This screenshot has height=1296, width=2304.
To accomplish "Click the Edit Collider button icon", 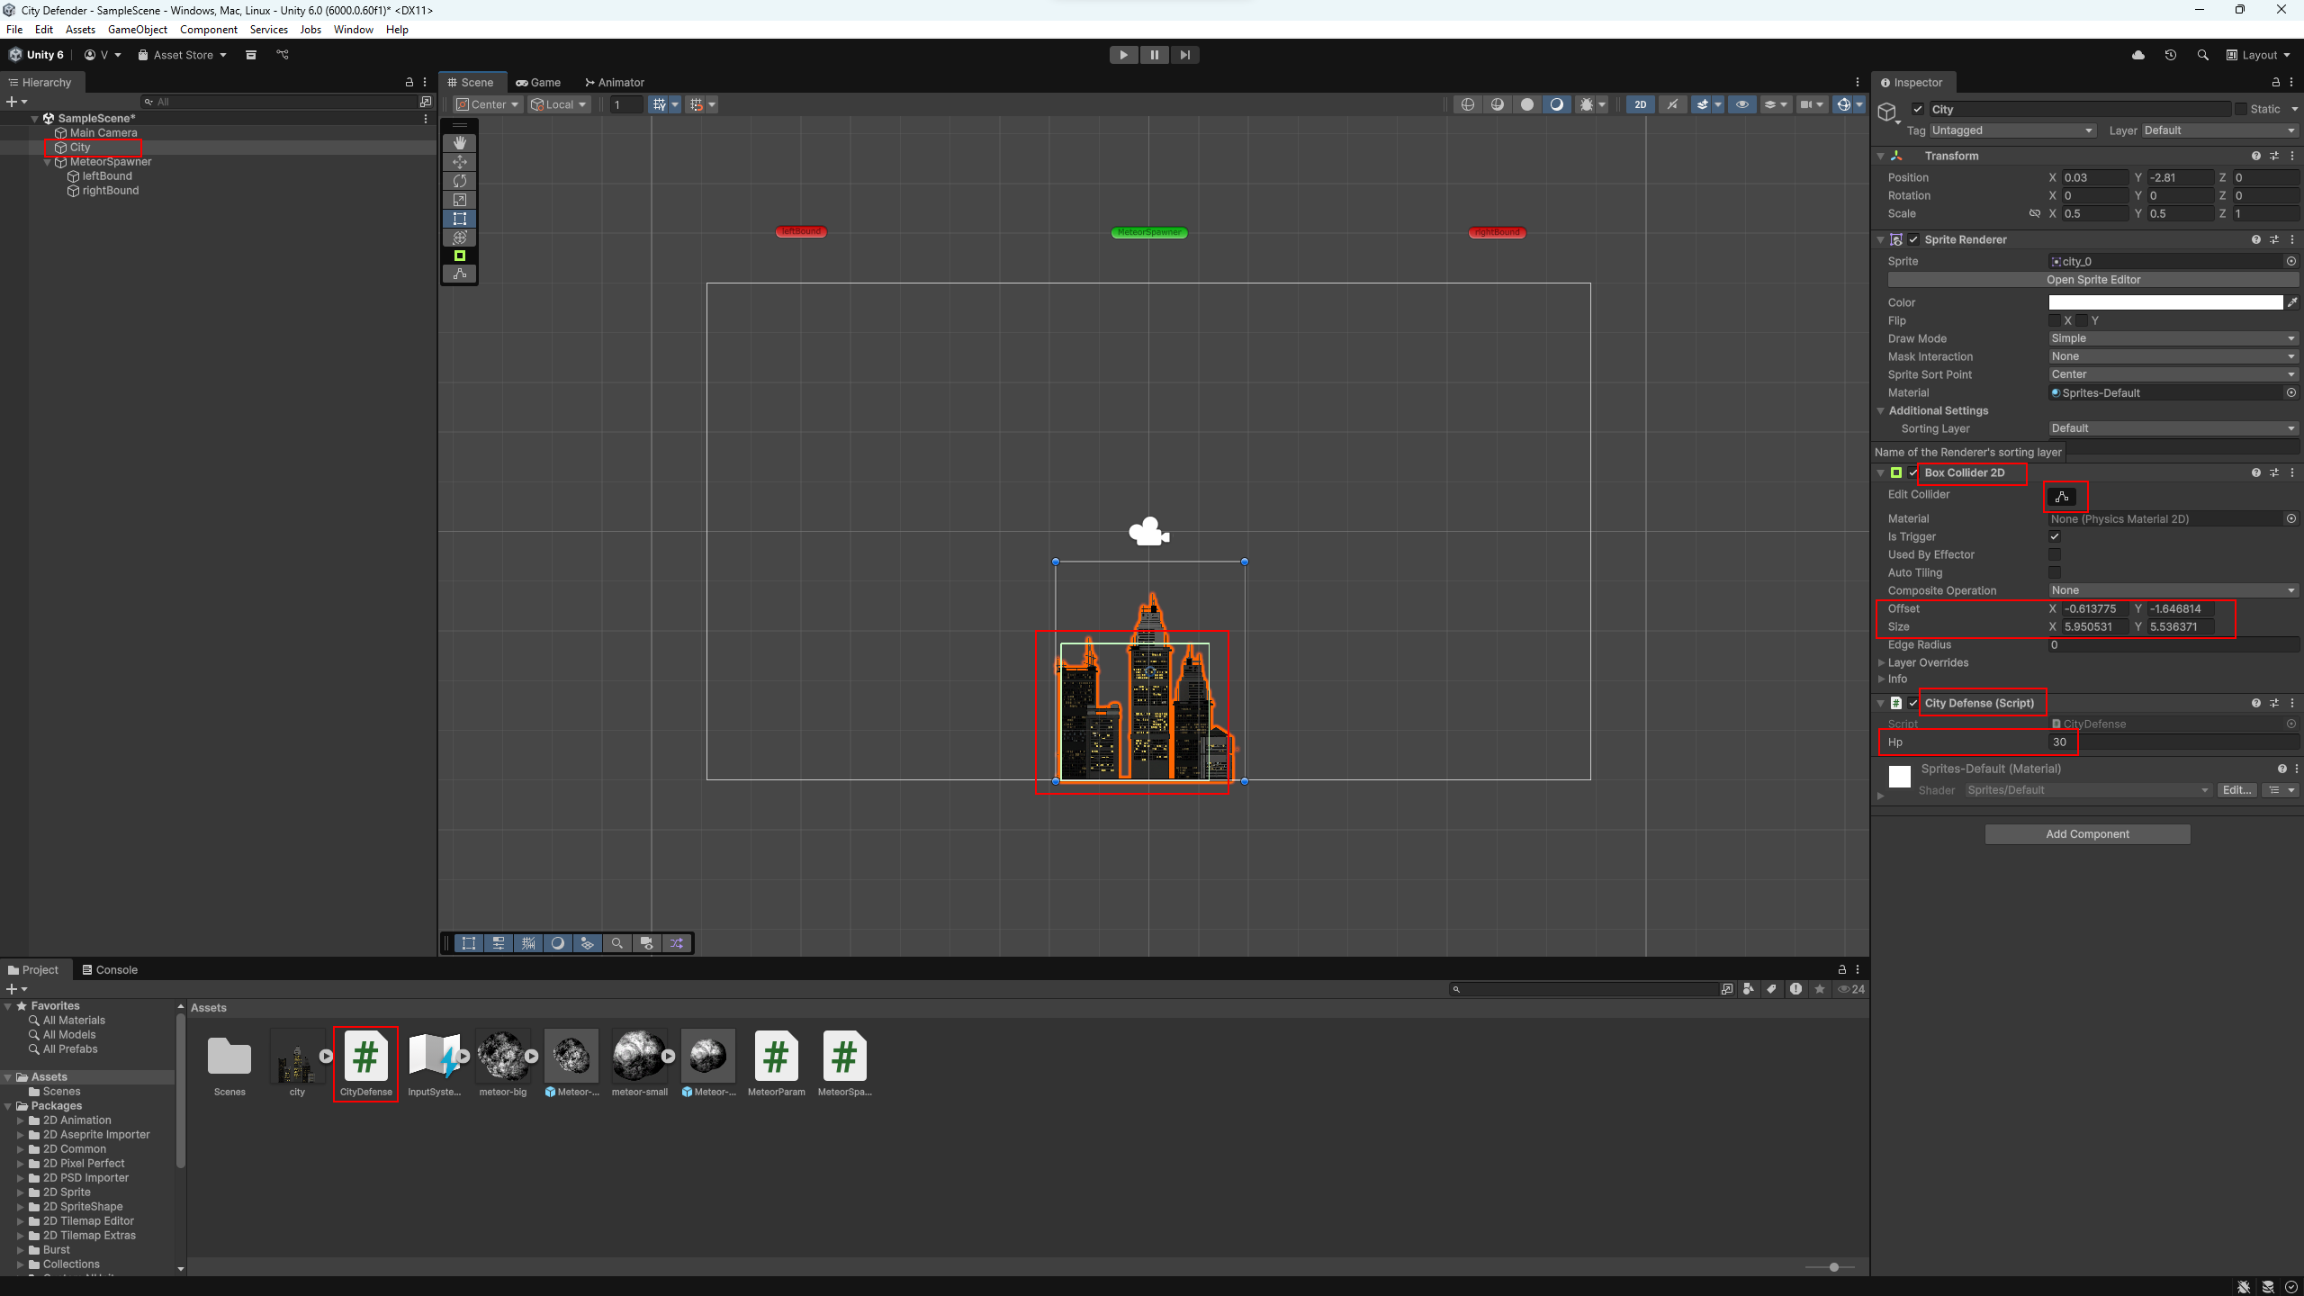I will [2062, 497].
